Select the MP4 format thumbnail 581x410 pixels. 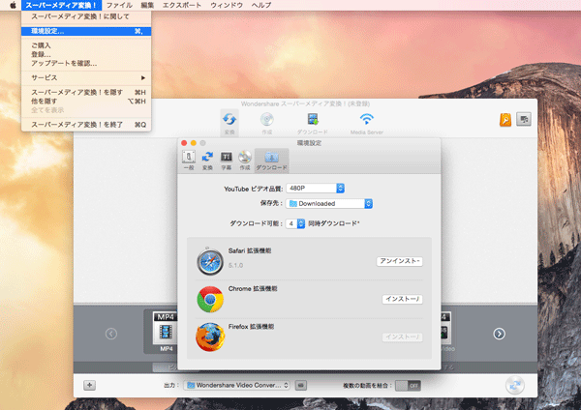coord(166,332)
